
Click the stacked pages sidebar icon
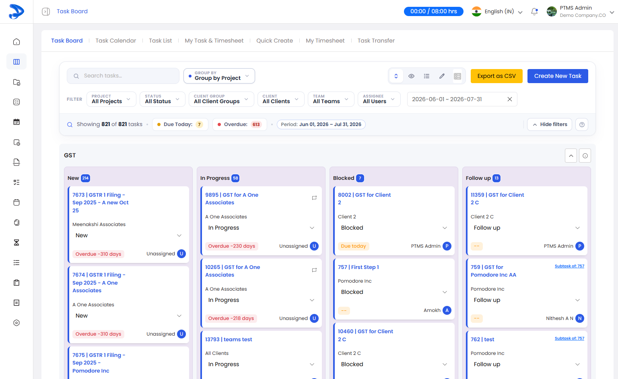coord(16,222)
